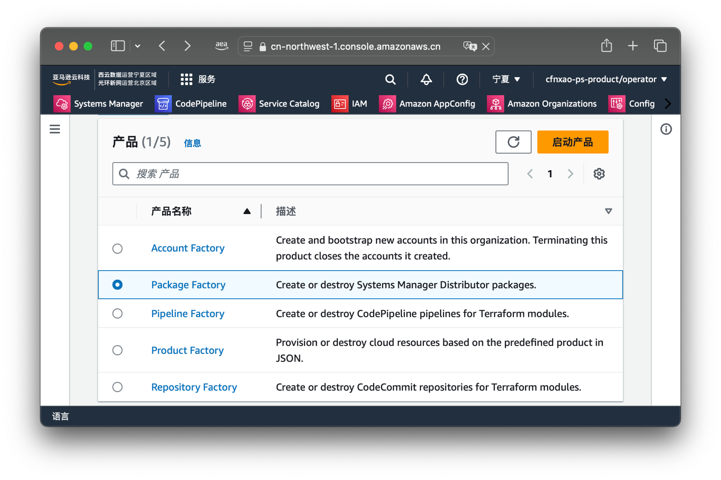This screenshot has width=721, height=480.
Task: Select the Repository Factory radio button
Action: coord(117,387)
